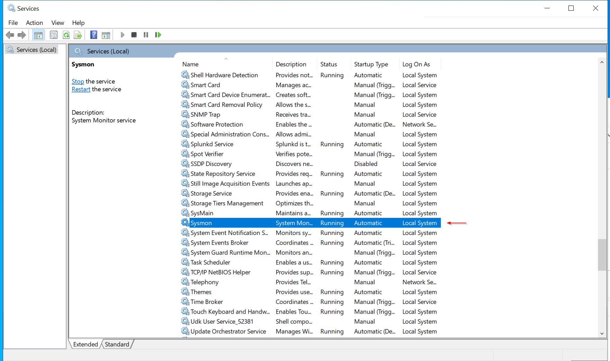Click the gear icon beside Task Scheduler
This screenshot has height=361, width=610.
click(x=186, y=262)
